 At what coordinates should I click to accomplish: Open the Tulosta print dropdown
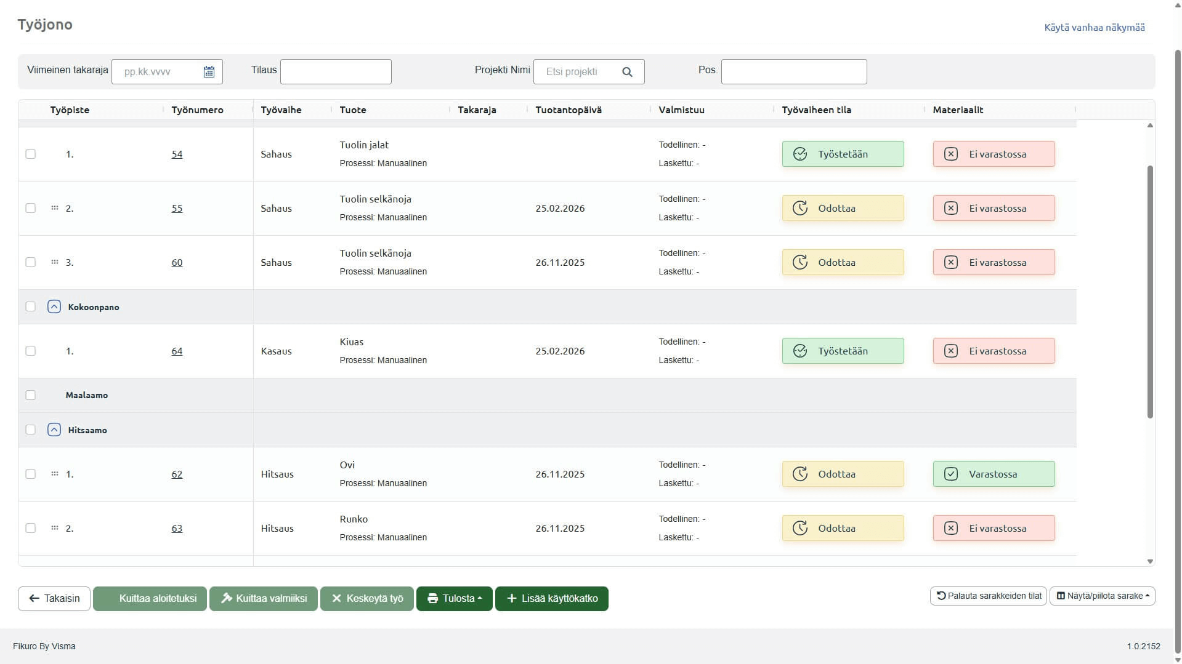tap(454, 598)
